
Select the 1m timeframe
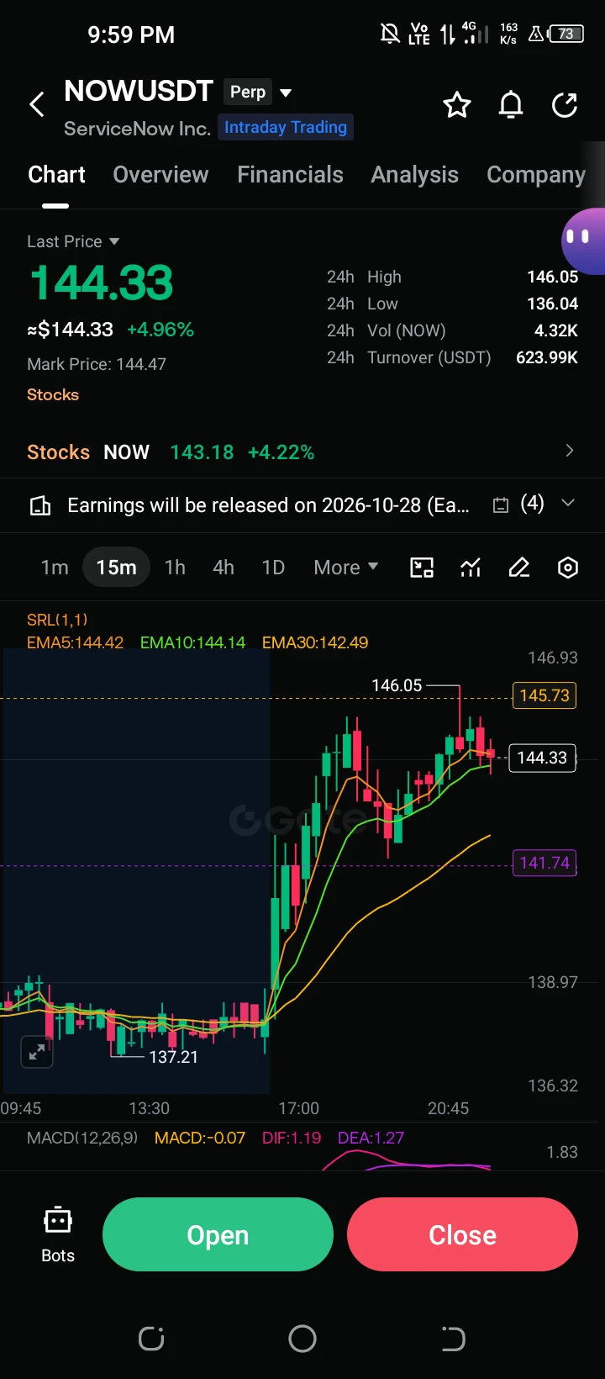click(x=55, y=568)
